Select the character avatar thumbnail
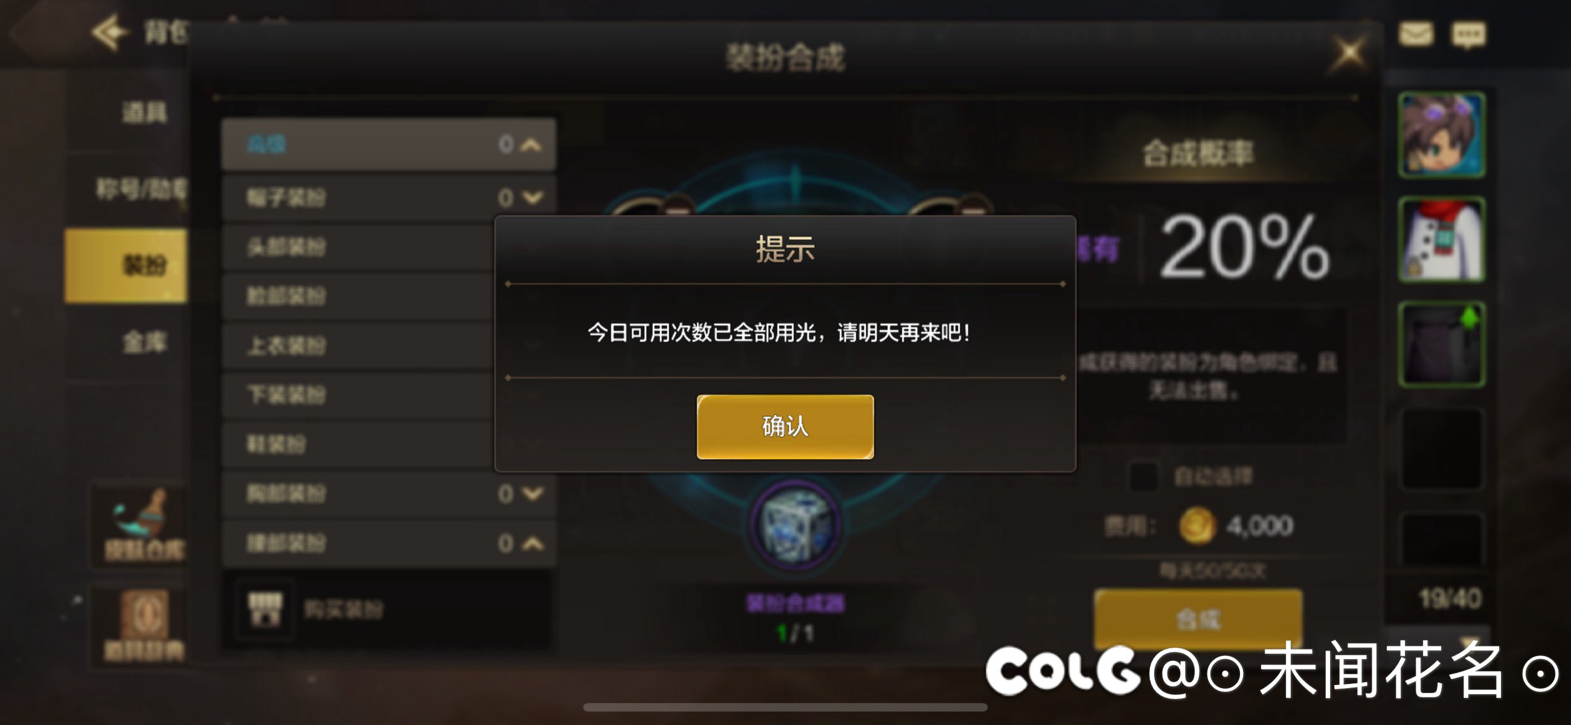 click(1441, 135)
